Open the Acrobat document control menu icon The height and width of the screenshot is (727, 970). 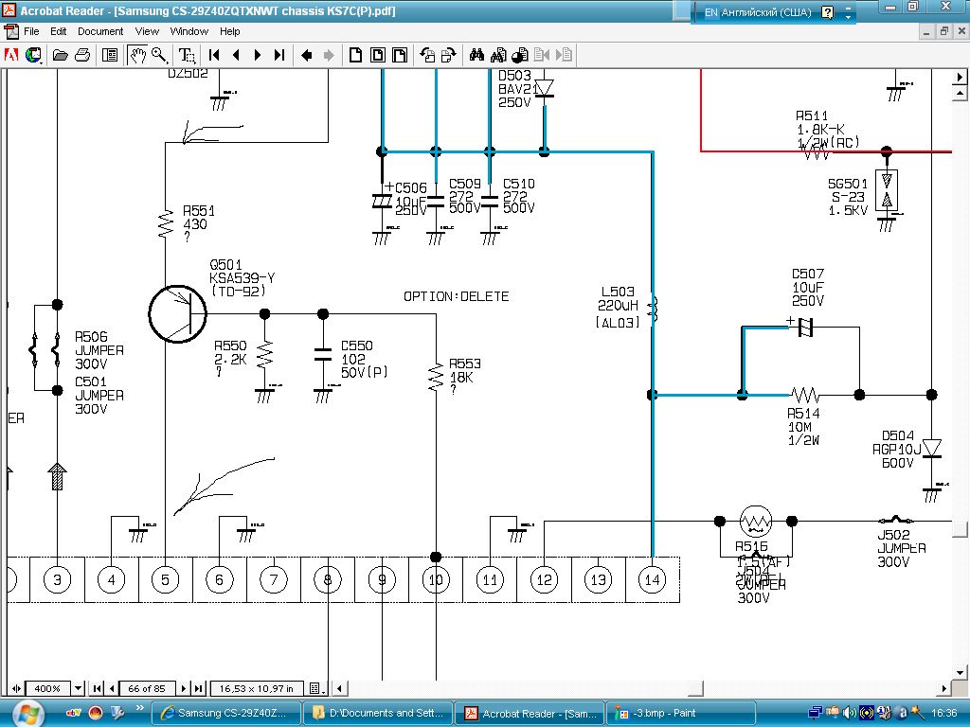[10, 31]
